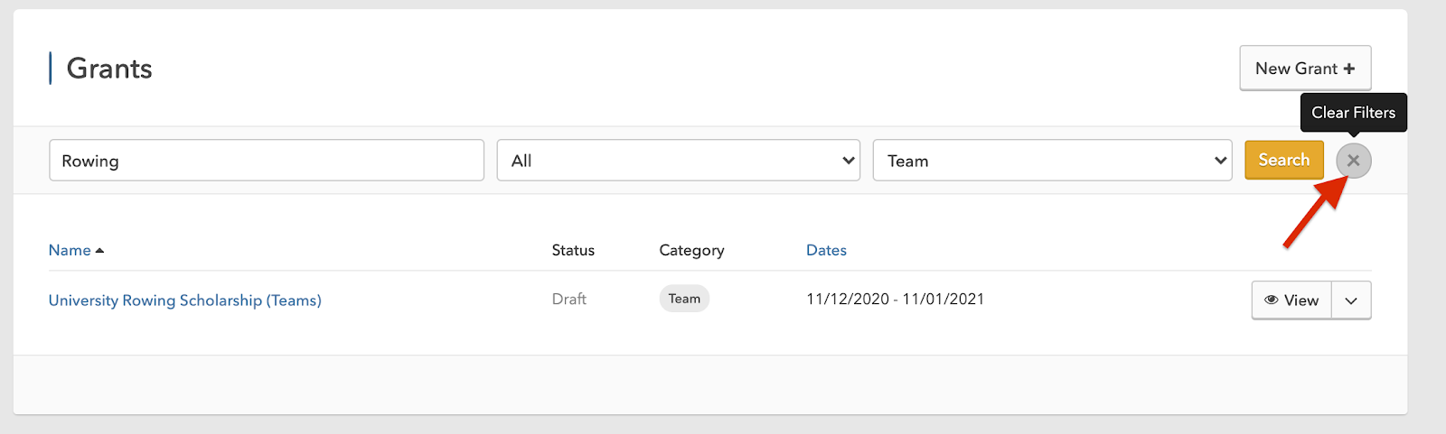The height and width of the screenshot is (434, 1446).
Task: View the University Rowing Scholarship grant
Action: coord(1291,300)
